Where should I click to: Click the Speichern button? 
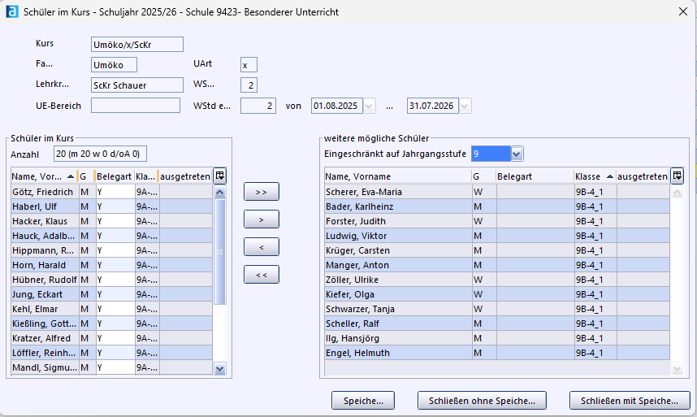[362, 401]
